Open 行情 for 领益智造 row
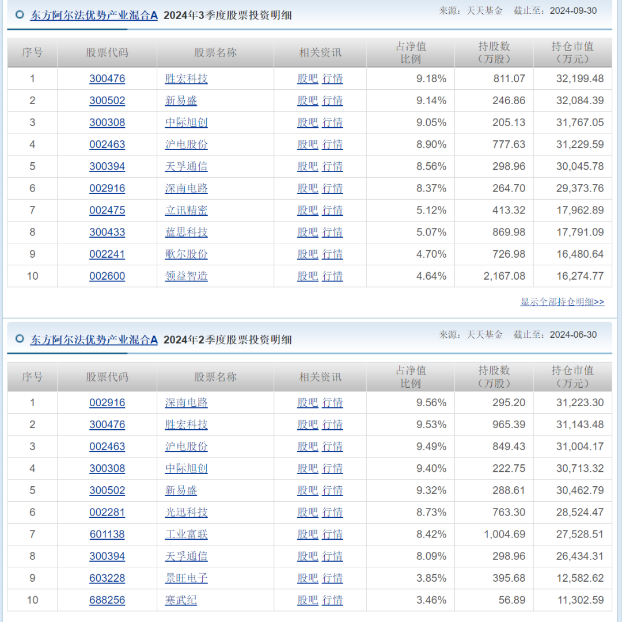622x622 pixels. 332,276
